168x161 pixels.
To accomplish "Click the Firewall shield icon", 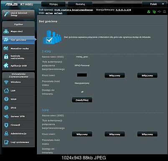I will click(6, 125).
